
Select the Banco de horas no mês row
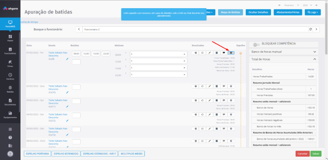pyautogui.click(x=284, y=126)
